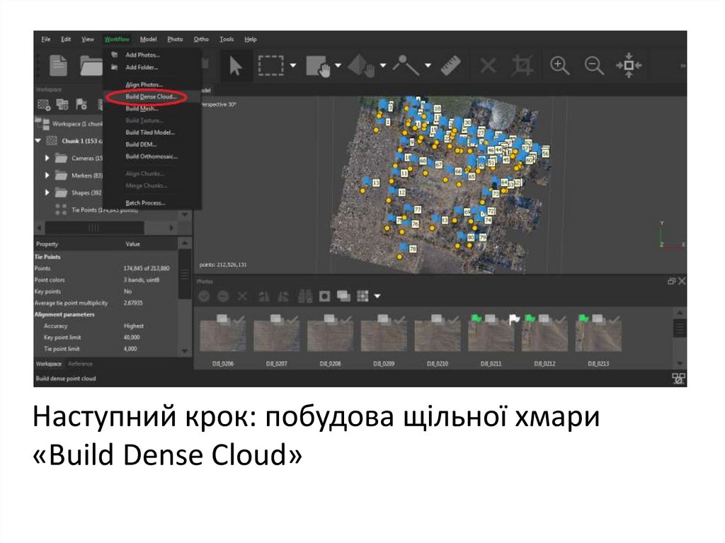Click the properties table scroll down arrow
The height and width of the screenshot is (543, 725).
(185, 351)
